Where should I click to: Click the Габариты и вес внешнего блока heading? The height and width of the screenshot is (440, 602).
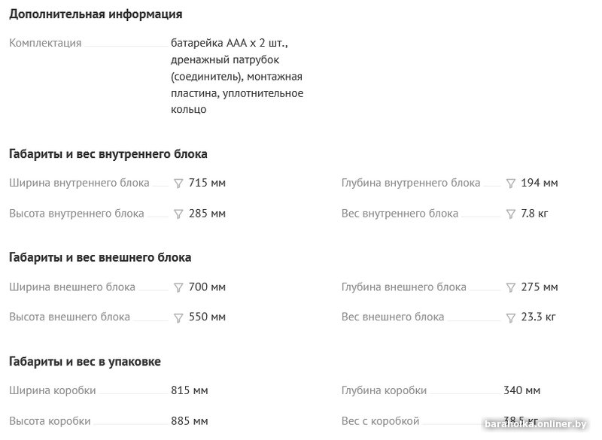[x=100, y=257]
